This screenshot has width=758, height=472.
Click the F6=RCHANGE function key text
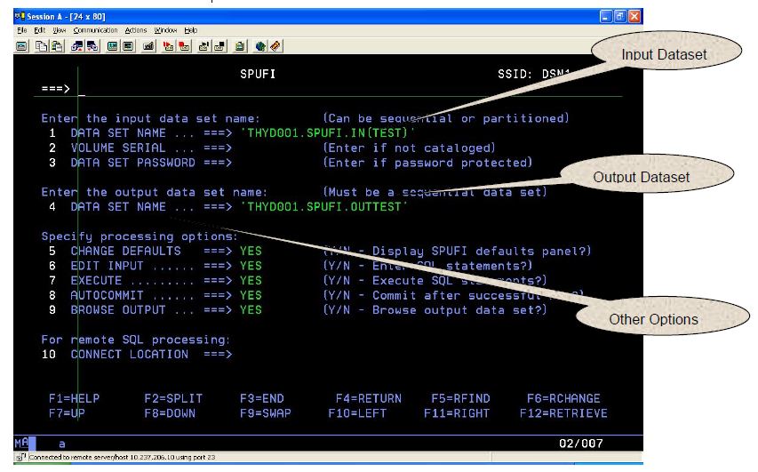click(563, 399)
